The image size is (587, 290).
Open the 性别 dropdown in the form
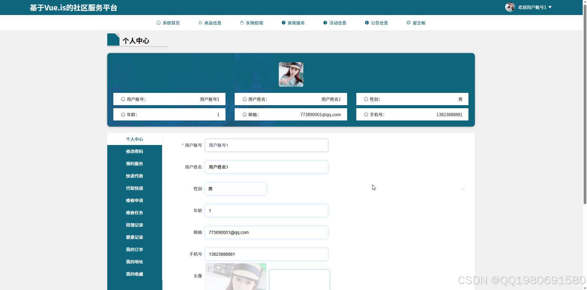point(236,189)
